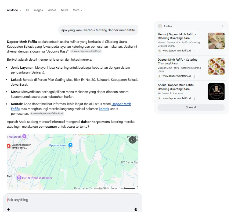This screenshot has width=231, height=212.
Task: Open the 4 sites panel options menu
Action: tap(223, 26)
